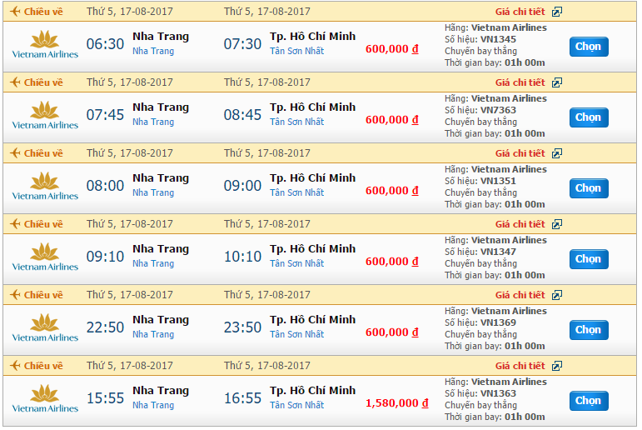Click 600,000 đ price of flight VN1347
This screenshot has width=642, height=430.
point(392,262)
